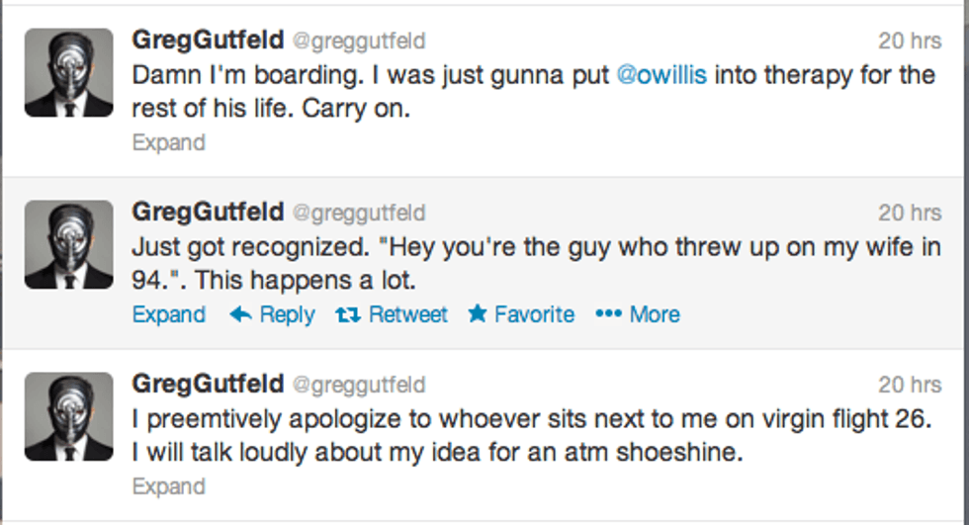Expand the virgin flight 26 tweet
The height and width of the screenshot is (525, 969).
(x=168, y=486)
